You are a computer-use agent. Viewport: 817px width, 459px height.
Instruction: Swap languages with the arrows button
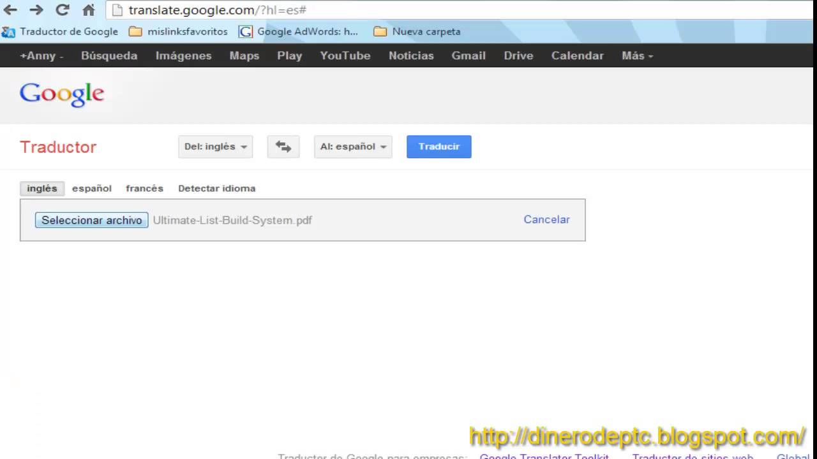click(x=283, y=147)
